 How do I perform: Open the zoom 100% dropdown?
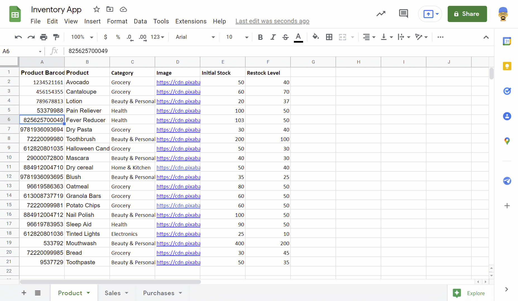click(x=82, y=37)
